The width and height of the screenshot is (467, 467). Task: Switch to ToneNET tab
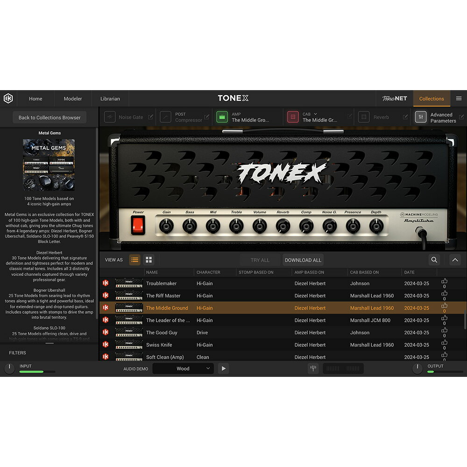pos(394,99)
